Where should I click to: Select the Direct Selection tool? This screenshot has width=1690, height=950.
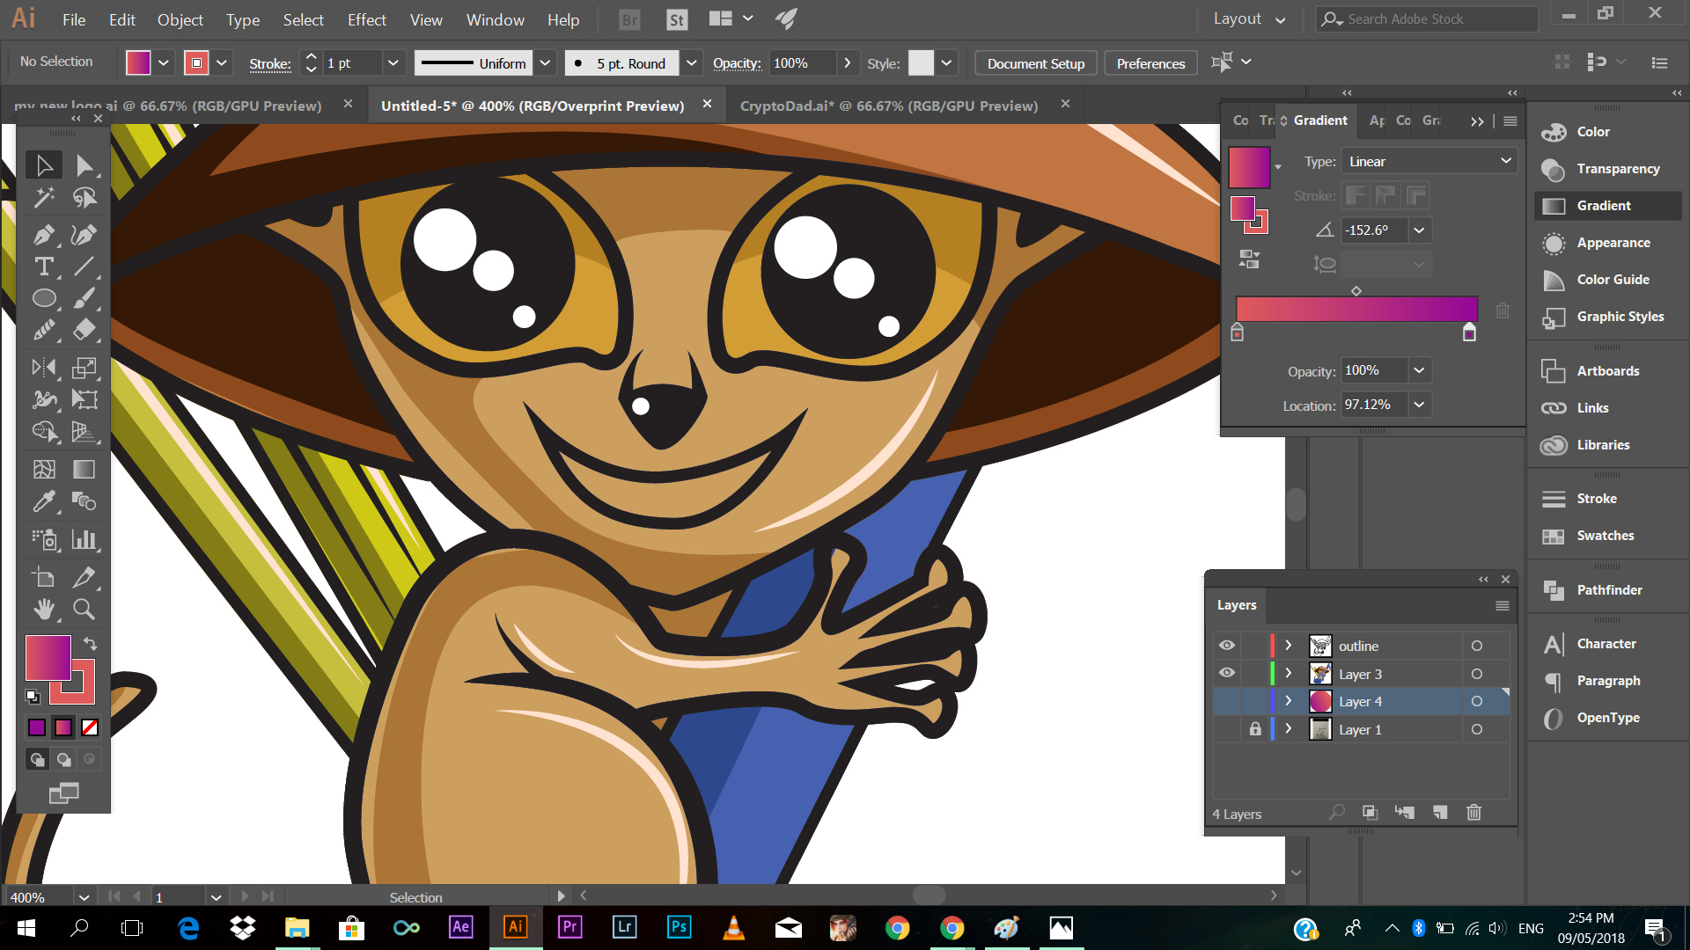click(84, 165)
